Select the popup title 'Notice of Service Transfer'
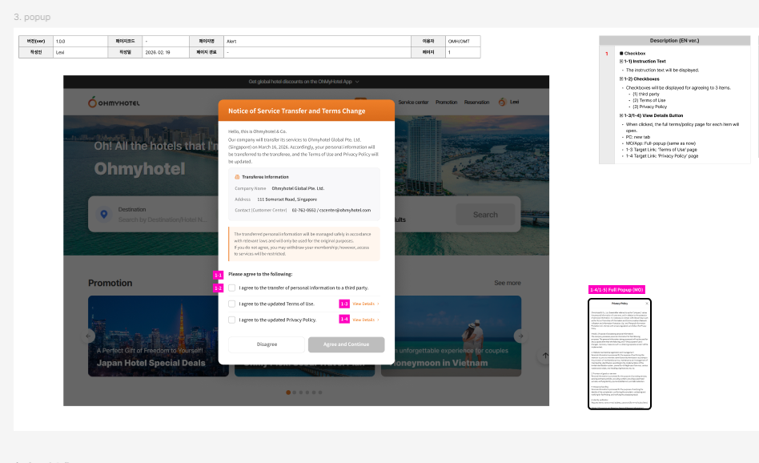The height and width of the screenshot is (463, 759). pos(297,111)
